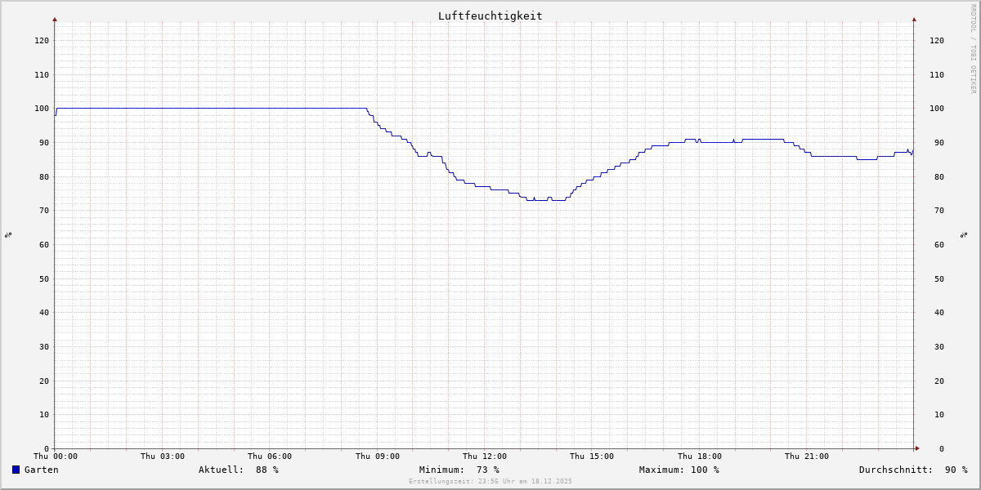981x490 pixels.
Task: Click the arrow atop the right y-axis
Action: click(x=914, y=19)
